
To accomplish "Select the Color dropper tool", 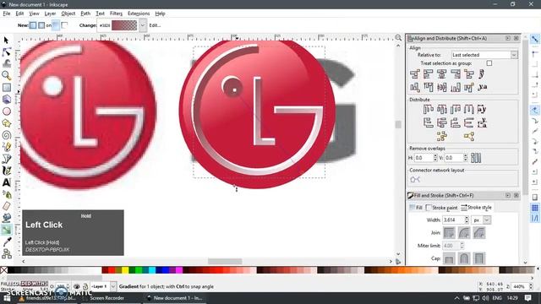I will (x=6, y=242).
